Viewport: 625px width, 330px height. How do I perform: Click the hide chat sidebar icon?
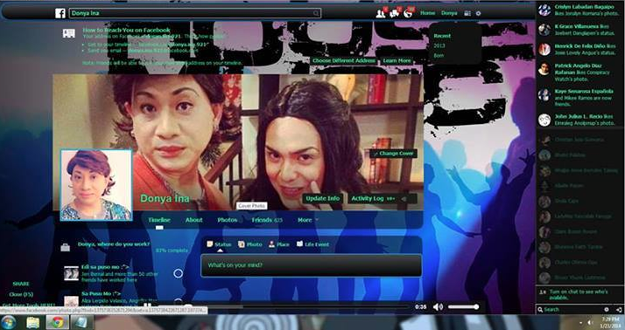pyautogui.click(x=619, y=309)
